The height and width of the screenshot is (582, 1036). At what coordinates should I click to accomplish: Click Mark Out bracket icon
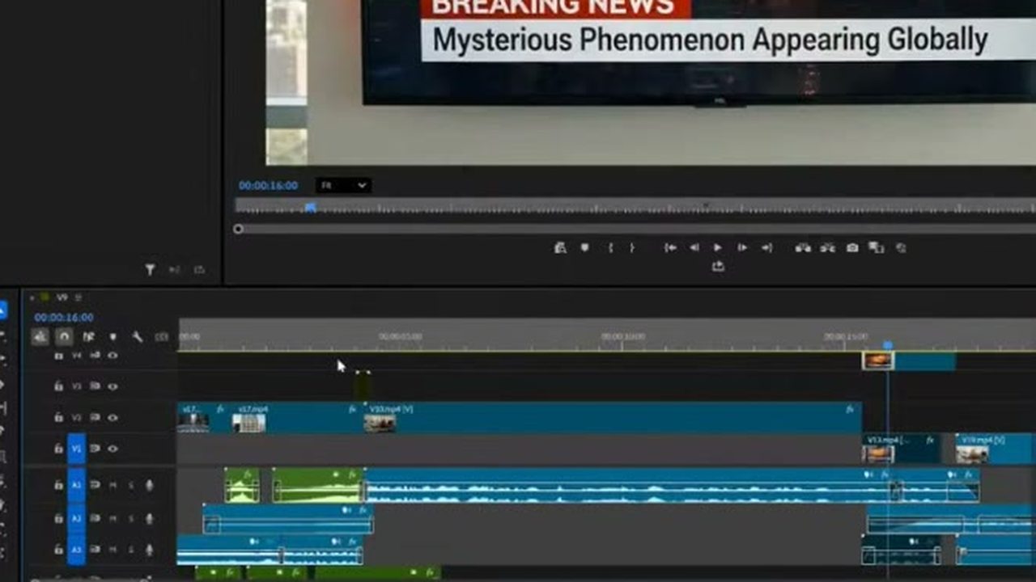[x=632, y=247]
